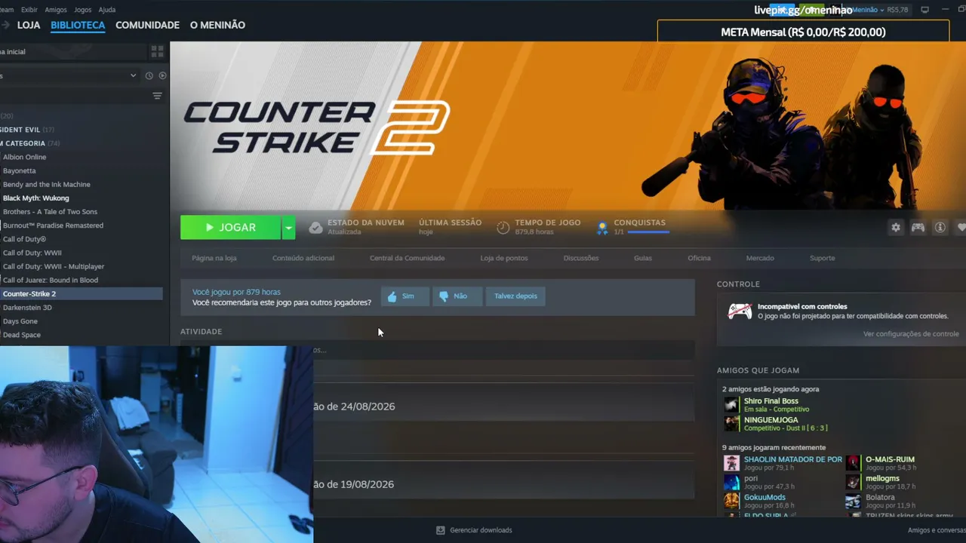Click Não thumbs-down button
The height and width of the screenshot is (543, 966).
point(457,296)
